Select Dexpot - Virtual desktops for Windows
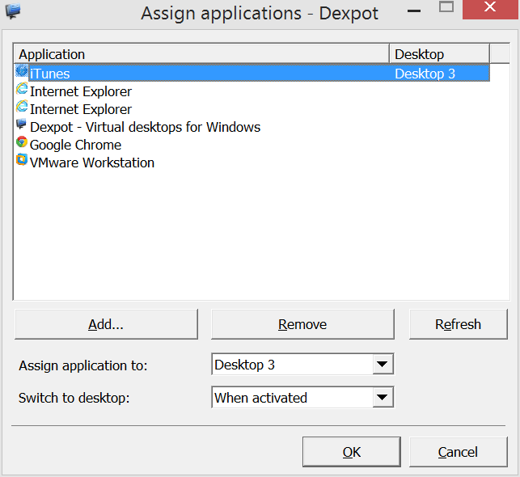 tap(145, 127)
